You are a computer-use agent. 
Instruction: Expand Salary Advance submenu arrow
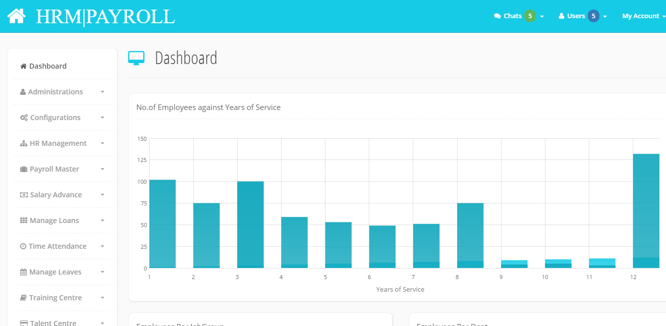[102, 195]
